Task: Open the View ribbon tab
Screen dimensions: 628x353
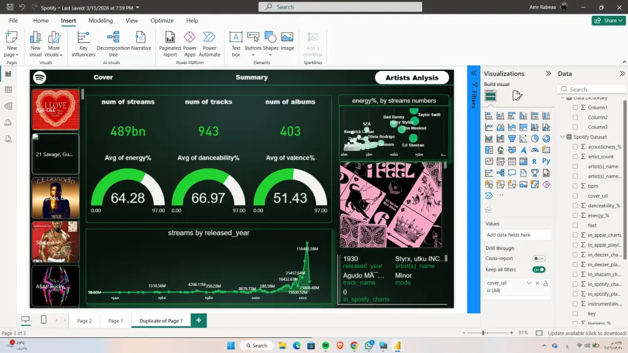Action: [131, 21]
